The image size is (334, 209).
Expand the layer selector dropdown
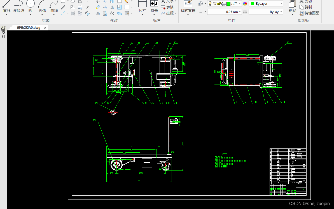[x=240, y=4]
